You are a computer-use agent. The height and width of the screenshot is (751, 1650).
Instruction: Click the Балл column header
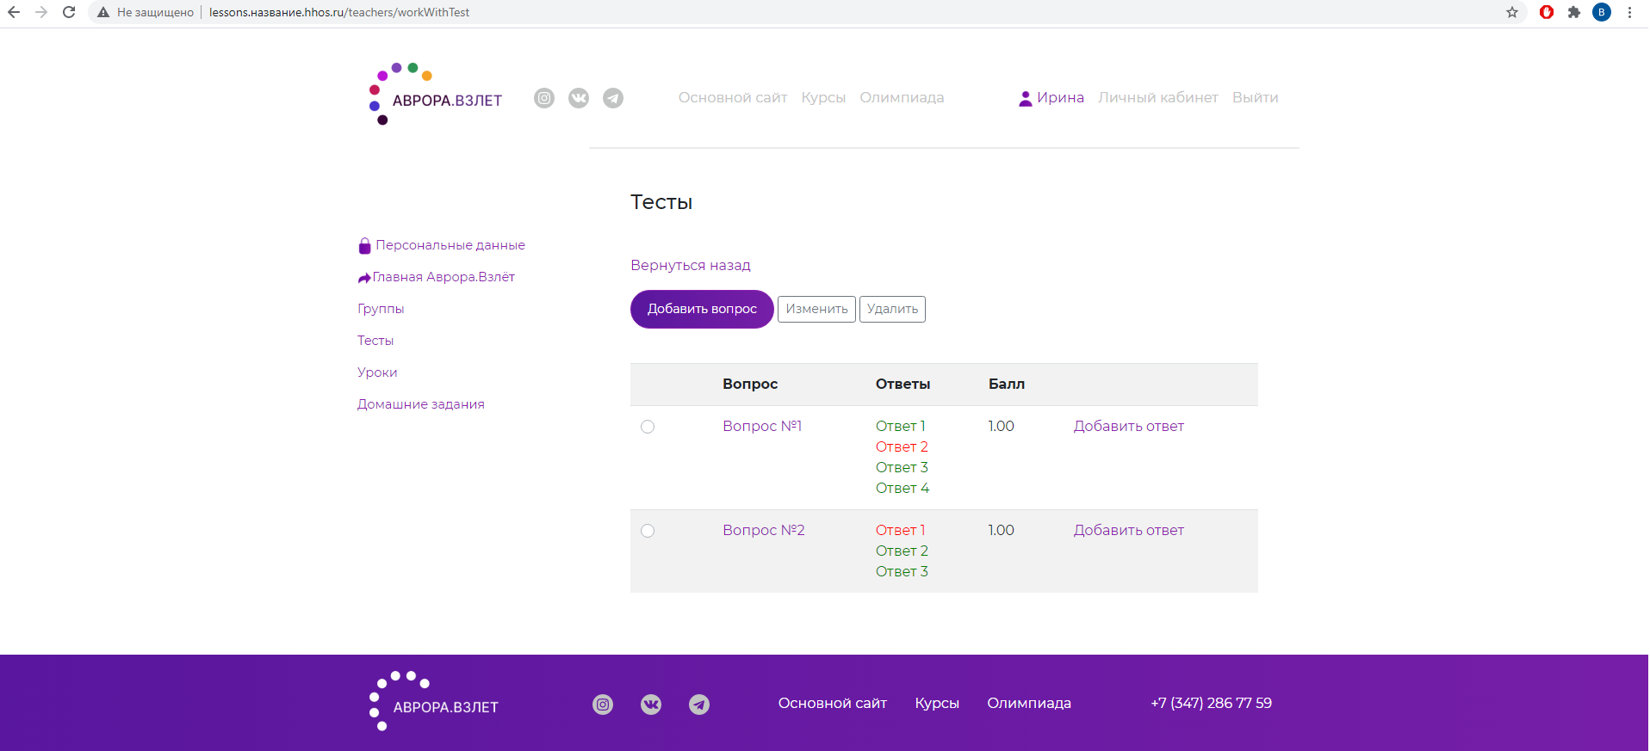click(x=1007, y=384)
